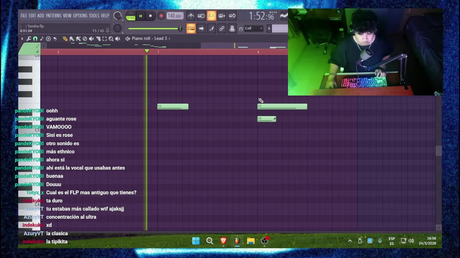The height and width of the screenshot is (258, 460).
Task: Click the 140.000 tempo field
Action: click(x=175, y=16)
